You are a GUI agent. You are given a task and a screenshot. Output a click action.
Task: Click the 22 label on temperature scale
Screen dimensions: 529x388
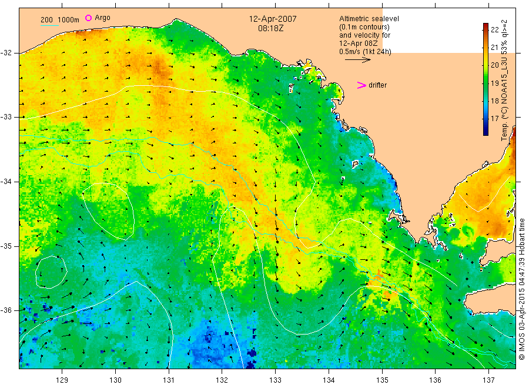(494, 30)
